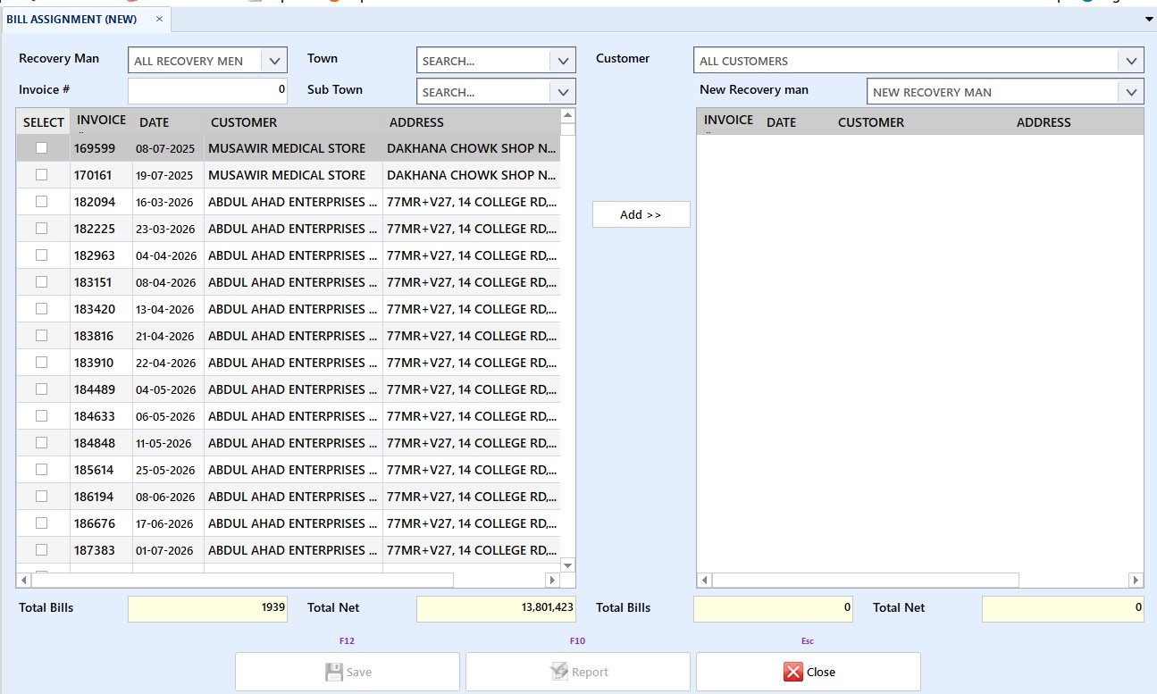Check the box for invoice 186676
1157x694 pixels.
coord(41,523)
